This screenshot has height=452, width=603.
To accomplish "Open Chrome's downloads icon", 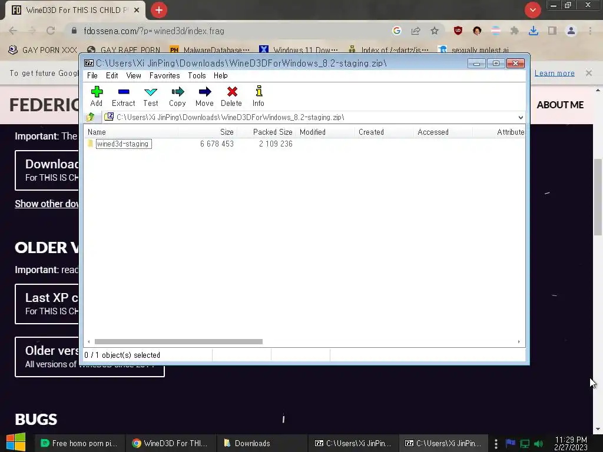I will pos(534,31).
